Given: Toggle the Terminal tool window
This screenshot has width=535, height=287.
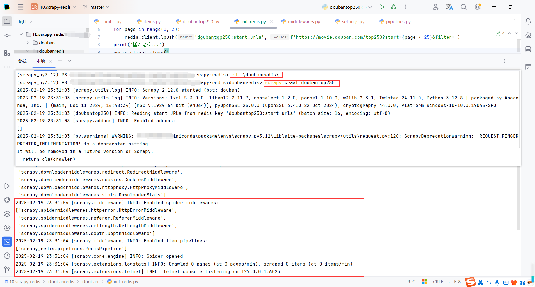Looking at the screenshot, I should 7,242.
